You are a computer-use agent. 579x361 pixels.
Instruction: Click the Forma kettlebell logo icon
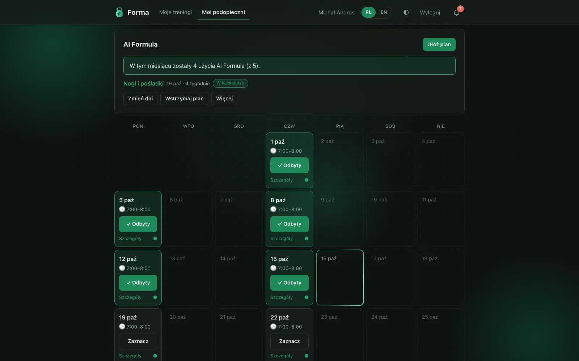tap(119, 12)
